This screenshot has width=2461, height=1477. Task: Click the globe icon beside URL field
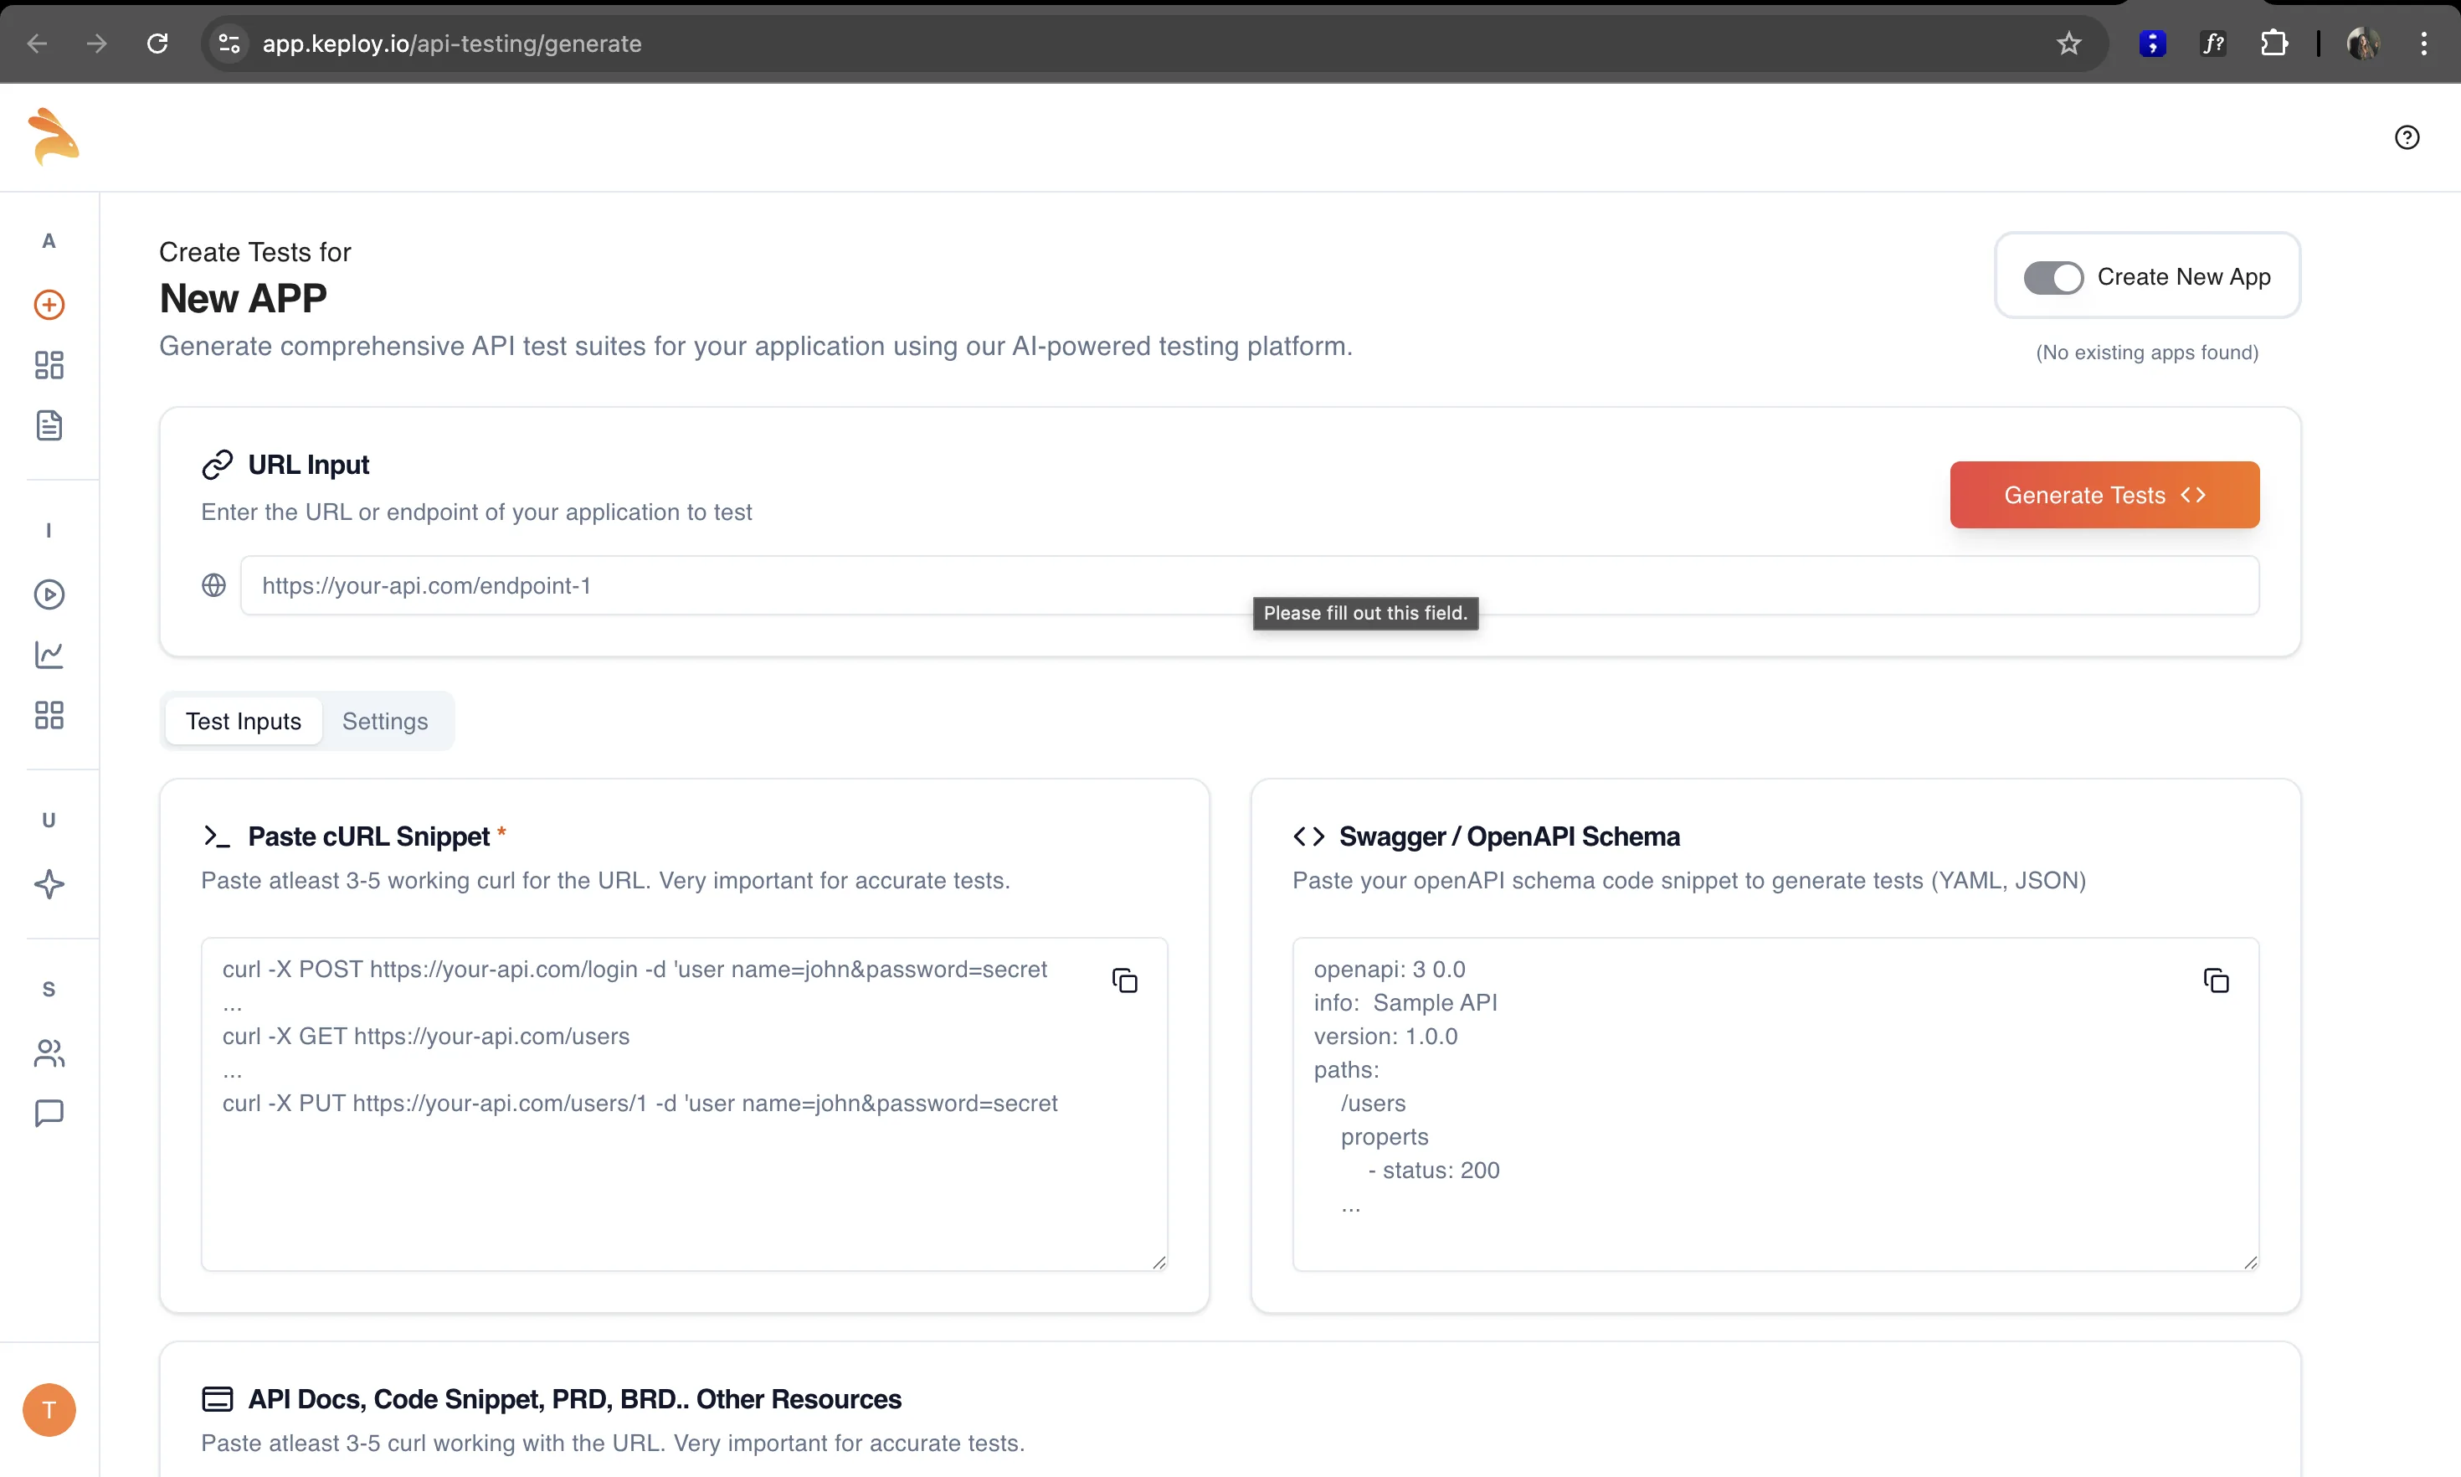click(x=213, y=585)
